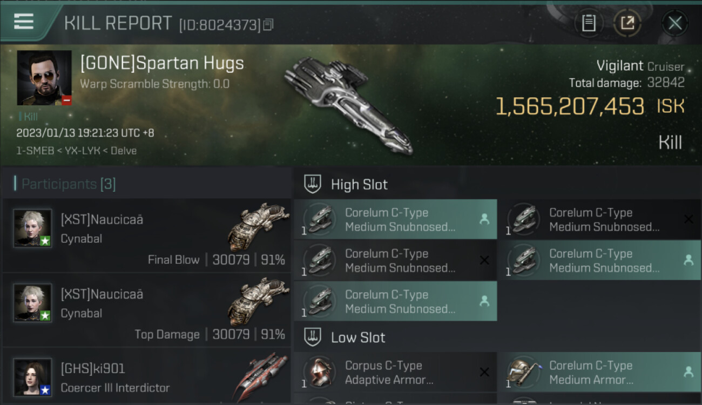Select the Top Damage Cynabal participant row
702x405 pixels.
[147, 310]
